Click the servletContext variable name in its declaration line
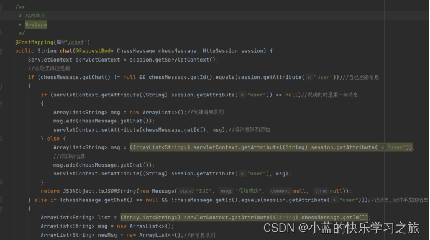The height and width of the screenshot is (240, 430). click(98, 60)
